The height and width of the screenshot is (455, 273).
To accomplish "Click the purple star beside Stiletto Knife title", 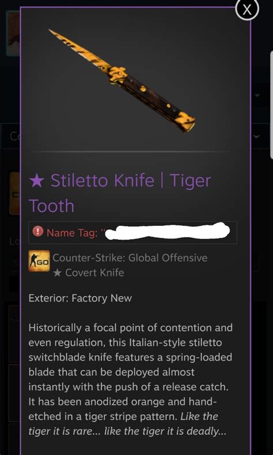I will (x=36, y=181).
